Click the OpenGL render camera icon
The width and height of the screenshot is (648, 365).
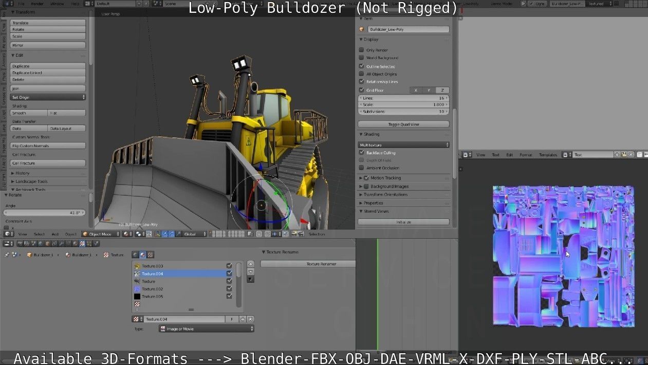[294, 234]
